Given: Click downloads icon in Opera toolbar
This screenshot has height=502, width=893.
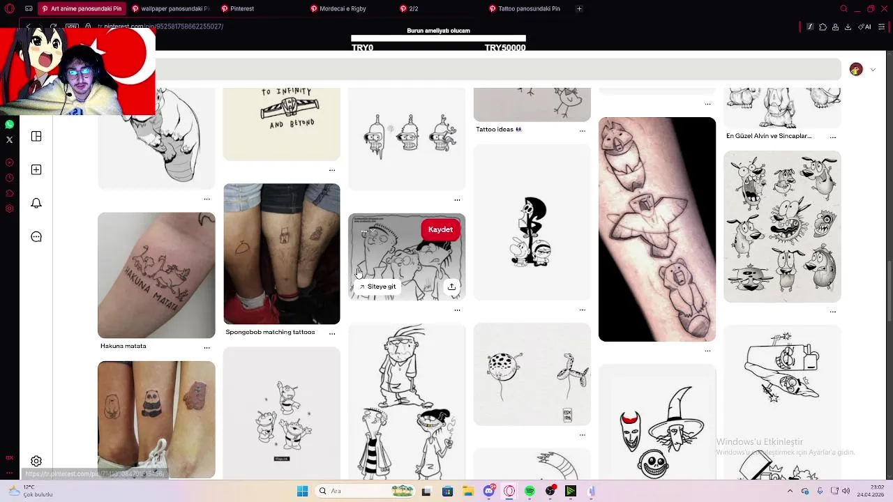Looking at the screenshot, I should 848,27.
